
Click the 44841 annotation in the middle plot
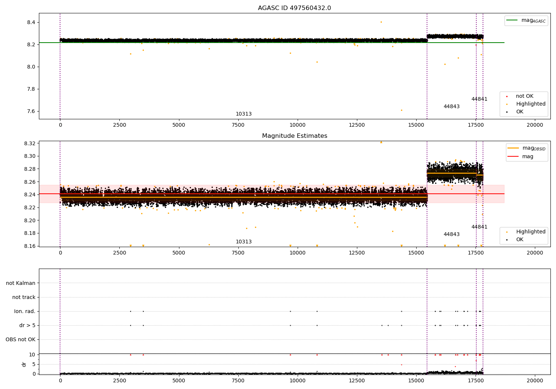tap(479, 227)
